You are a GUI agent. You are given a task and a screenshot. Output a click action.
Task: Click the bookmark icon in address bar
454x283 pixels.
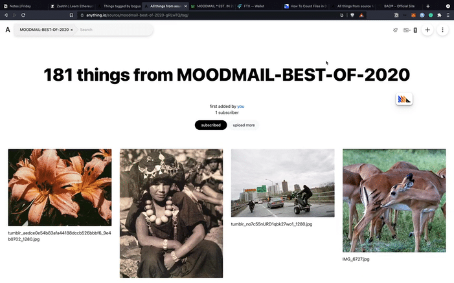tap(71, 15)
